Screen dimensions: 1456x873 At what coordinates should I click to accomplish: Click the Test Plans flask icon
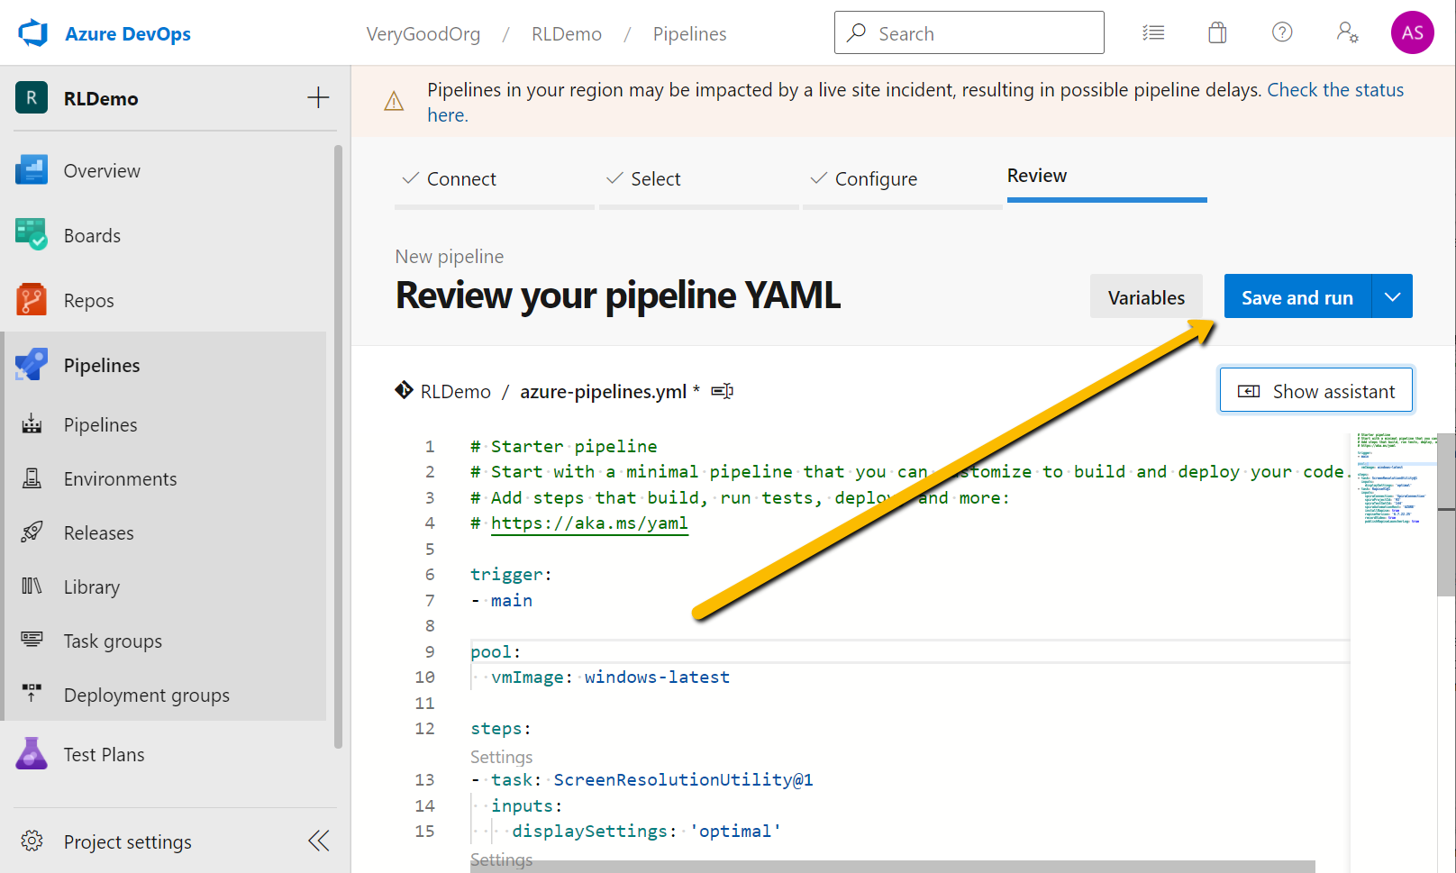coord(32,754)
